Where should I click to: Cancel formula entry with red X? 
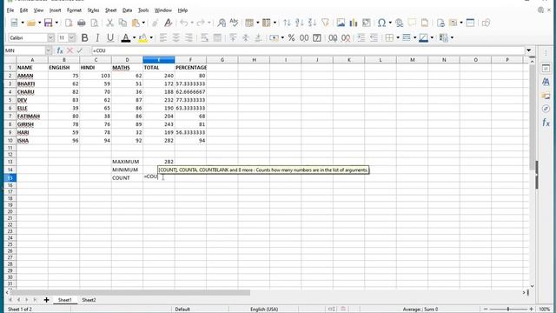69,50
